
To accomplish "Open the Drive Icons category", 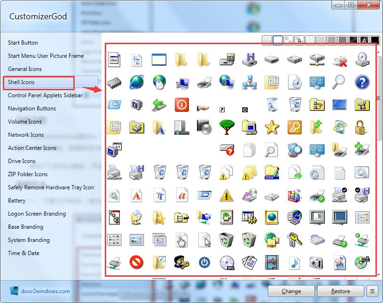I will tap(22, 162).
